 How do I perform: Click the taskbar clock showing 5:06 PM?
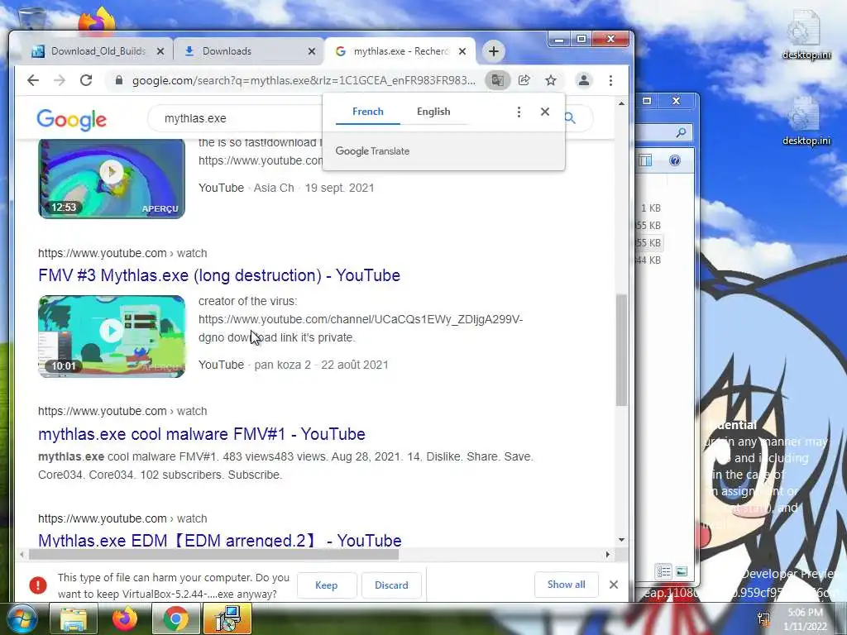tap(805, 619)
